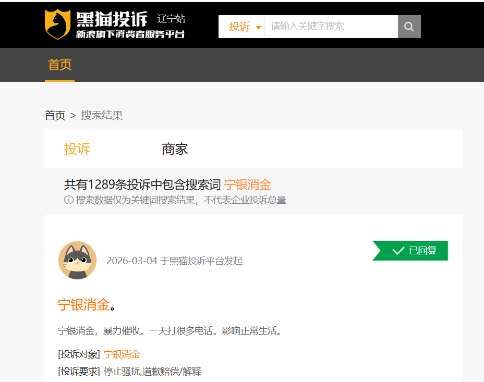Click the cat avatar of the complainant

[78, 261]
